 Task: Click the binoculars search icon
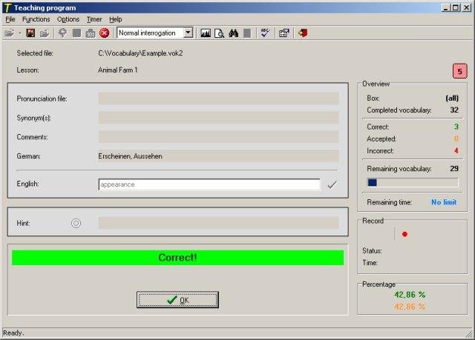(233, 33)
